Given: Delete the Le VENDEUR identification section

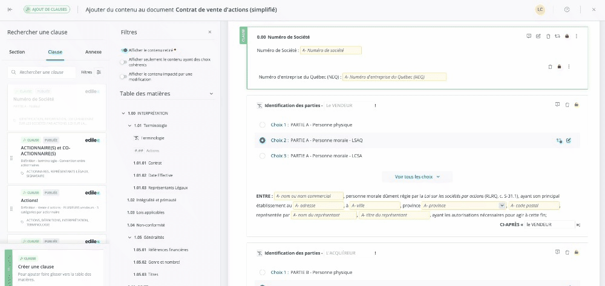Looking at the screenshot, I should click(567, 105).
